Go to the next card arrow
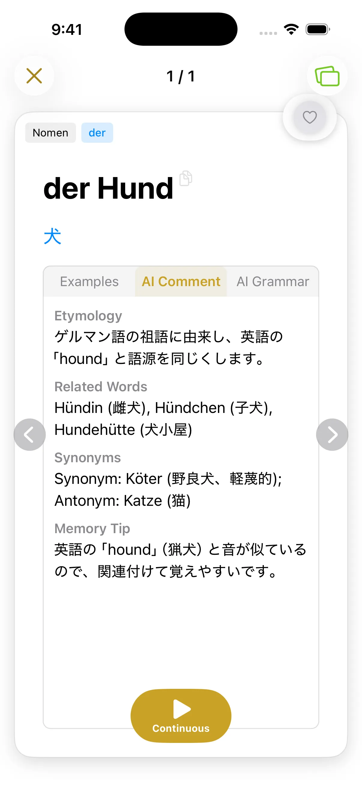 tap(332, 434)
